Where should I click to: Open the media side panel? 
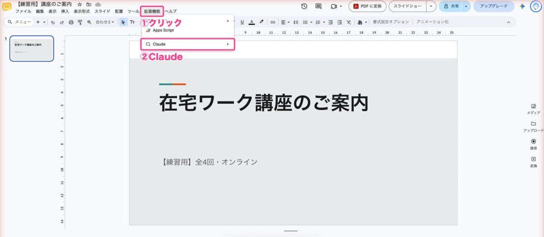[x=534, y=108]
